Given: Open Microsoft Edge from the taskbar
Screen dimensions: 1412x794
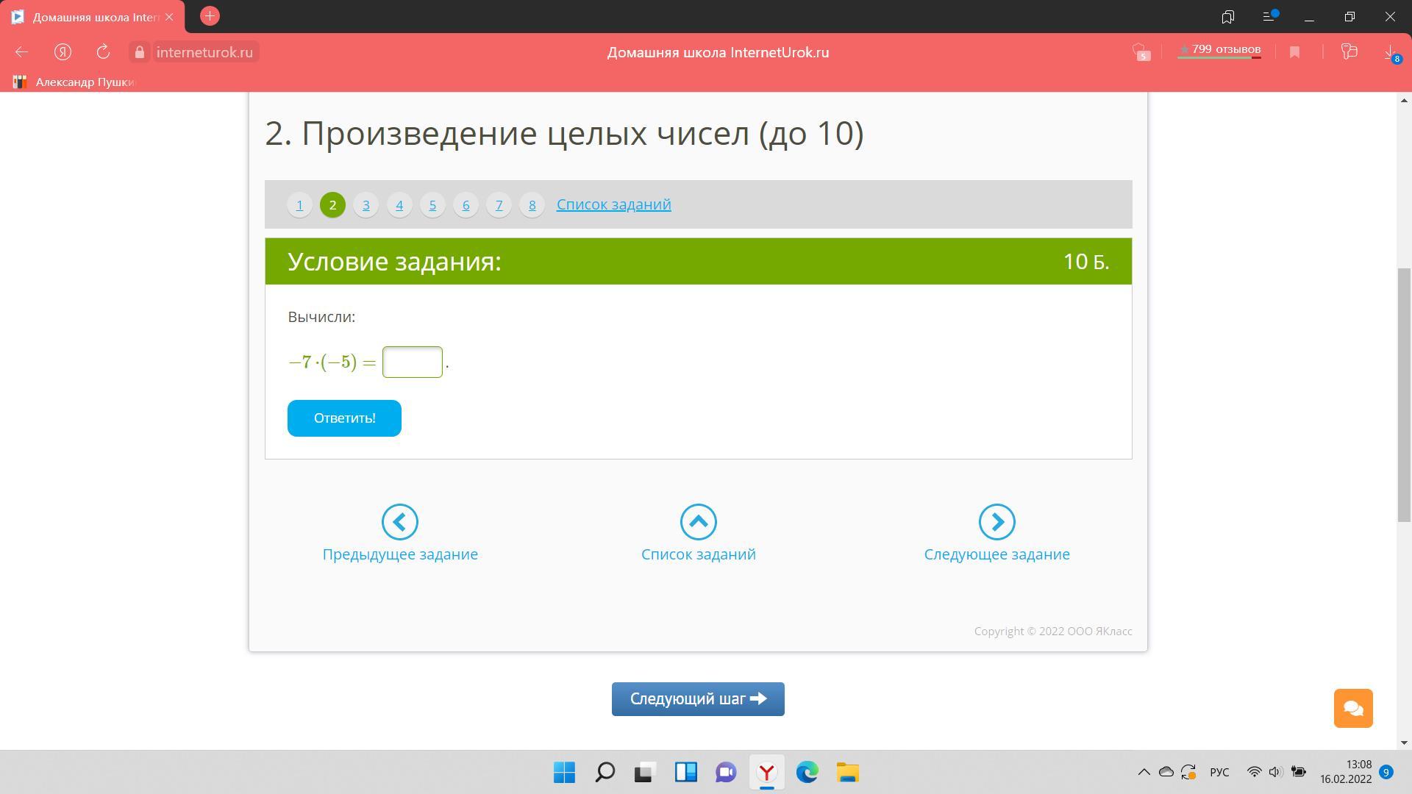Looking at the screenshot, I should pyautogui.click(x=807, y=773).
